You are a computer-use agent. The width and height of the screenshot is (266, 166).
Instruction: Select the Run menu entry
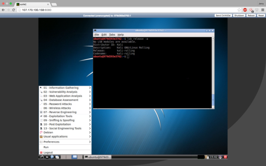(65, 147)
